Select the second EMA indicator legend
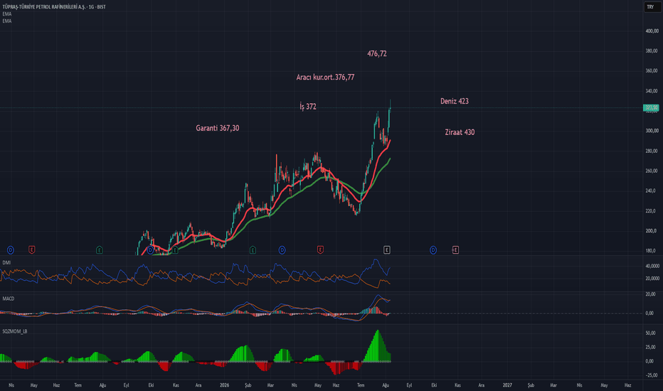The image size is (663, 391). 7,21
